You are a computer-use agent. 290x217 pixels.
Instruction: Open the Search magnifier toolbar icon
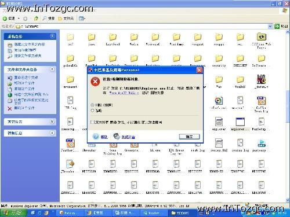pos(45,19)
